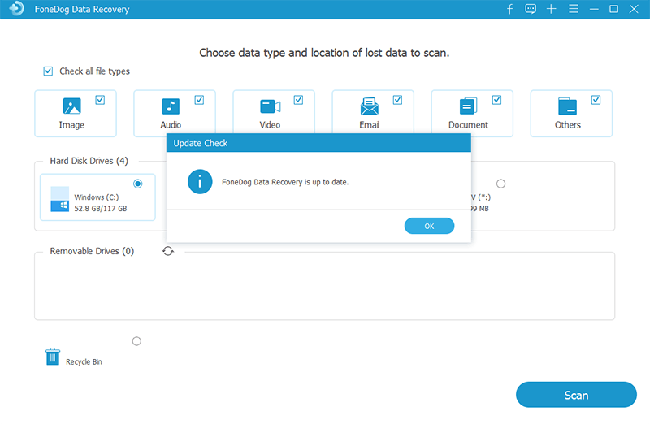Click the 'Email' card label
This screenshot has width=650, height=424.
tap(370, 125)
